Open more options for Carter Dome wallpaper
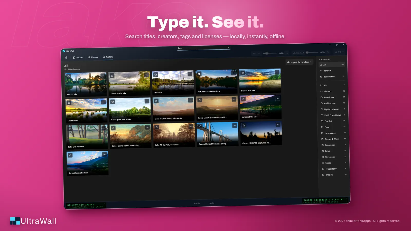This screenshot has height=231, width=411. [147, 127]
